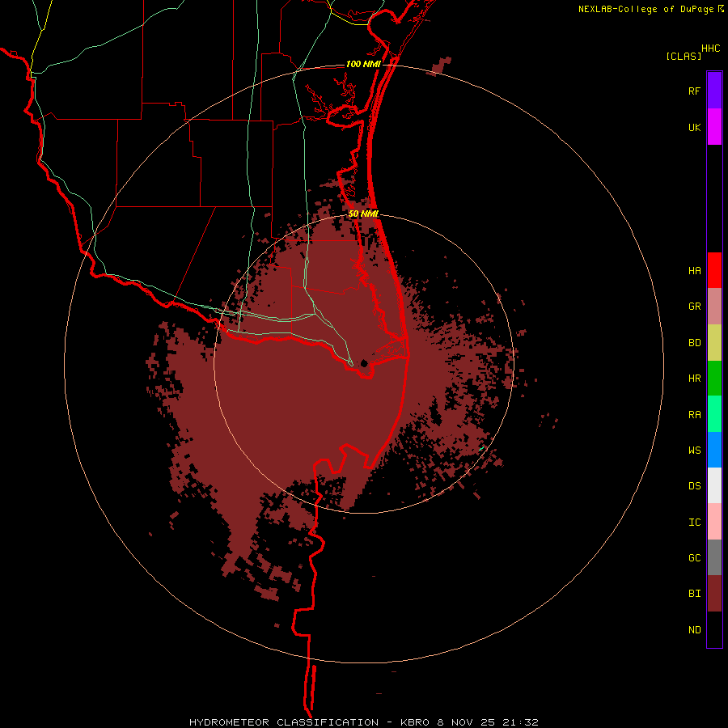Select the WS blue legend swatch
This screenshot has width=728, height=728.
[714, 450]
